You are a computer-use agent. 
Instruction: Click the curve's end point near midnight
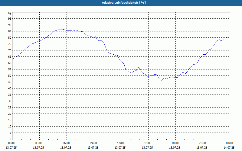tap(229, 37)
